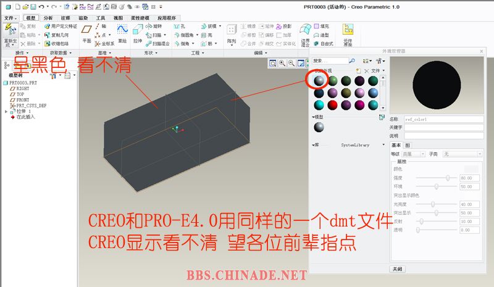The height and width of the screenshot is (287, 494).
Task: Open the 文件 application menu
Action: (x=10, y=18)
